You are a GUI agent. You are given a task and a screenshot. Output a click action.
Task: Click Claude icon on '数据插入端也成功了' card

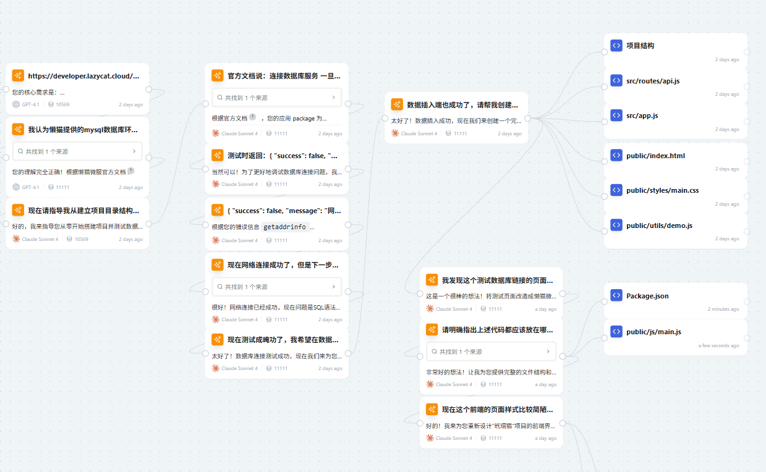(x=394, y=133)
